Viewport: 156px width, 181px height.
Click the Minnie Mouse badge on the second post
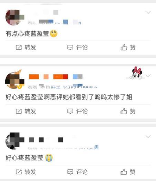(136, 73)
